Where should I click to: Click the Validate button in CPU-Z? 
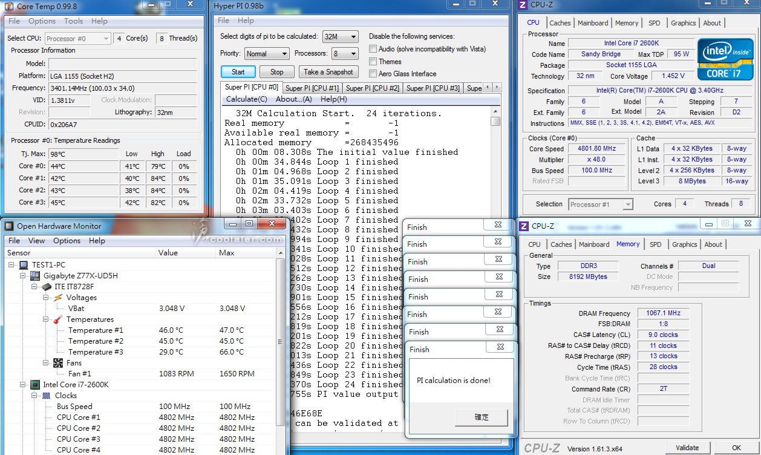pyautogui.click(x=687, y=448)
